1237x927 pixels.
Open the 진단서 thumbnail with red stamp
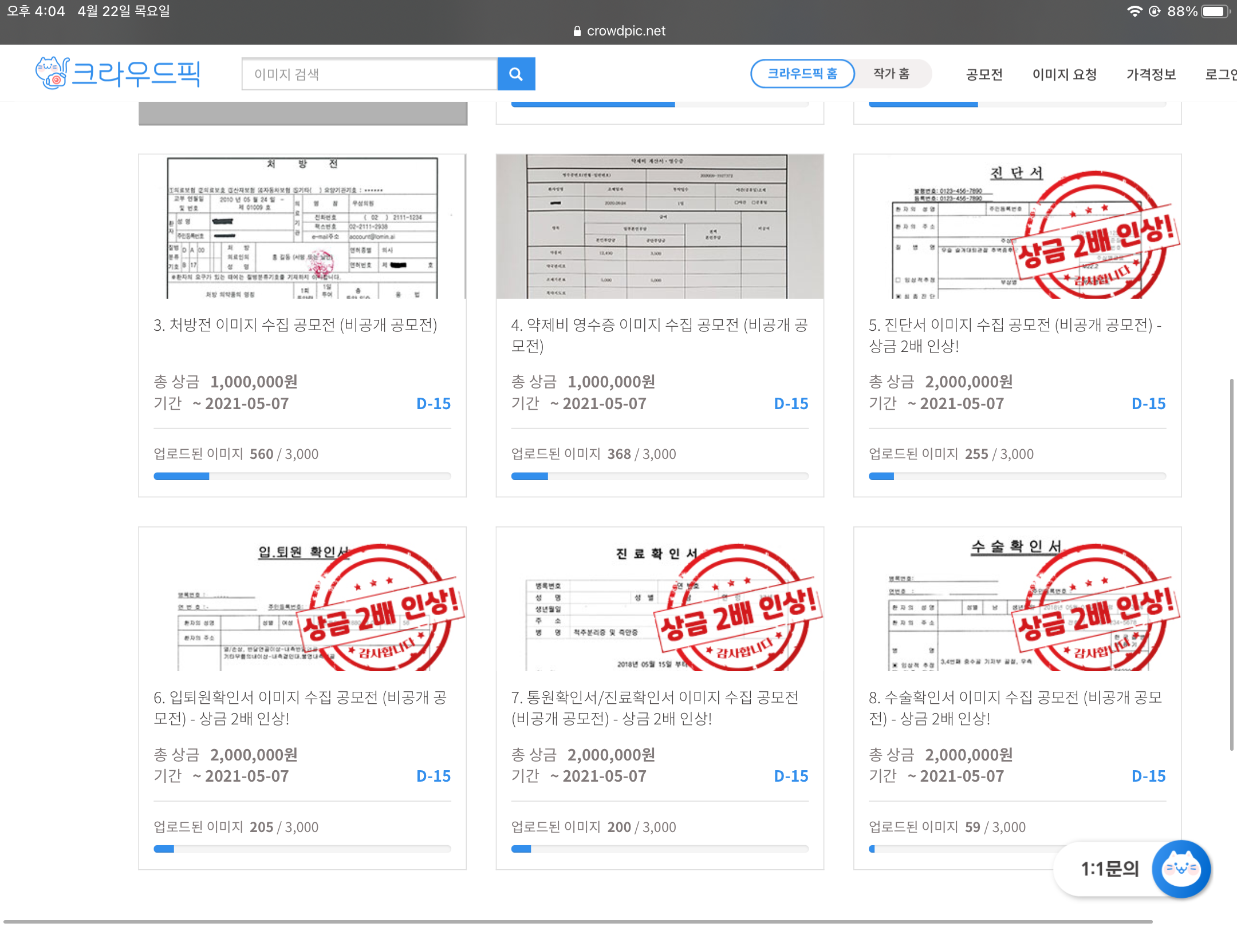1017,226
